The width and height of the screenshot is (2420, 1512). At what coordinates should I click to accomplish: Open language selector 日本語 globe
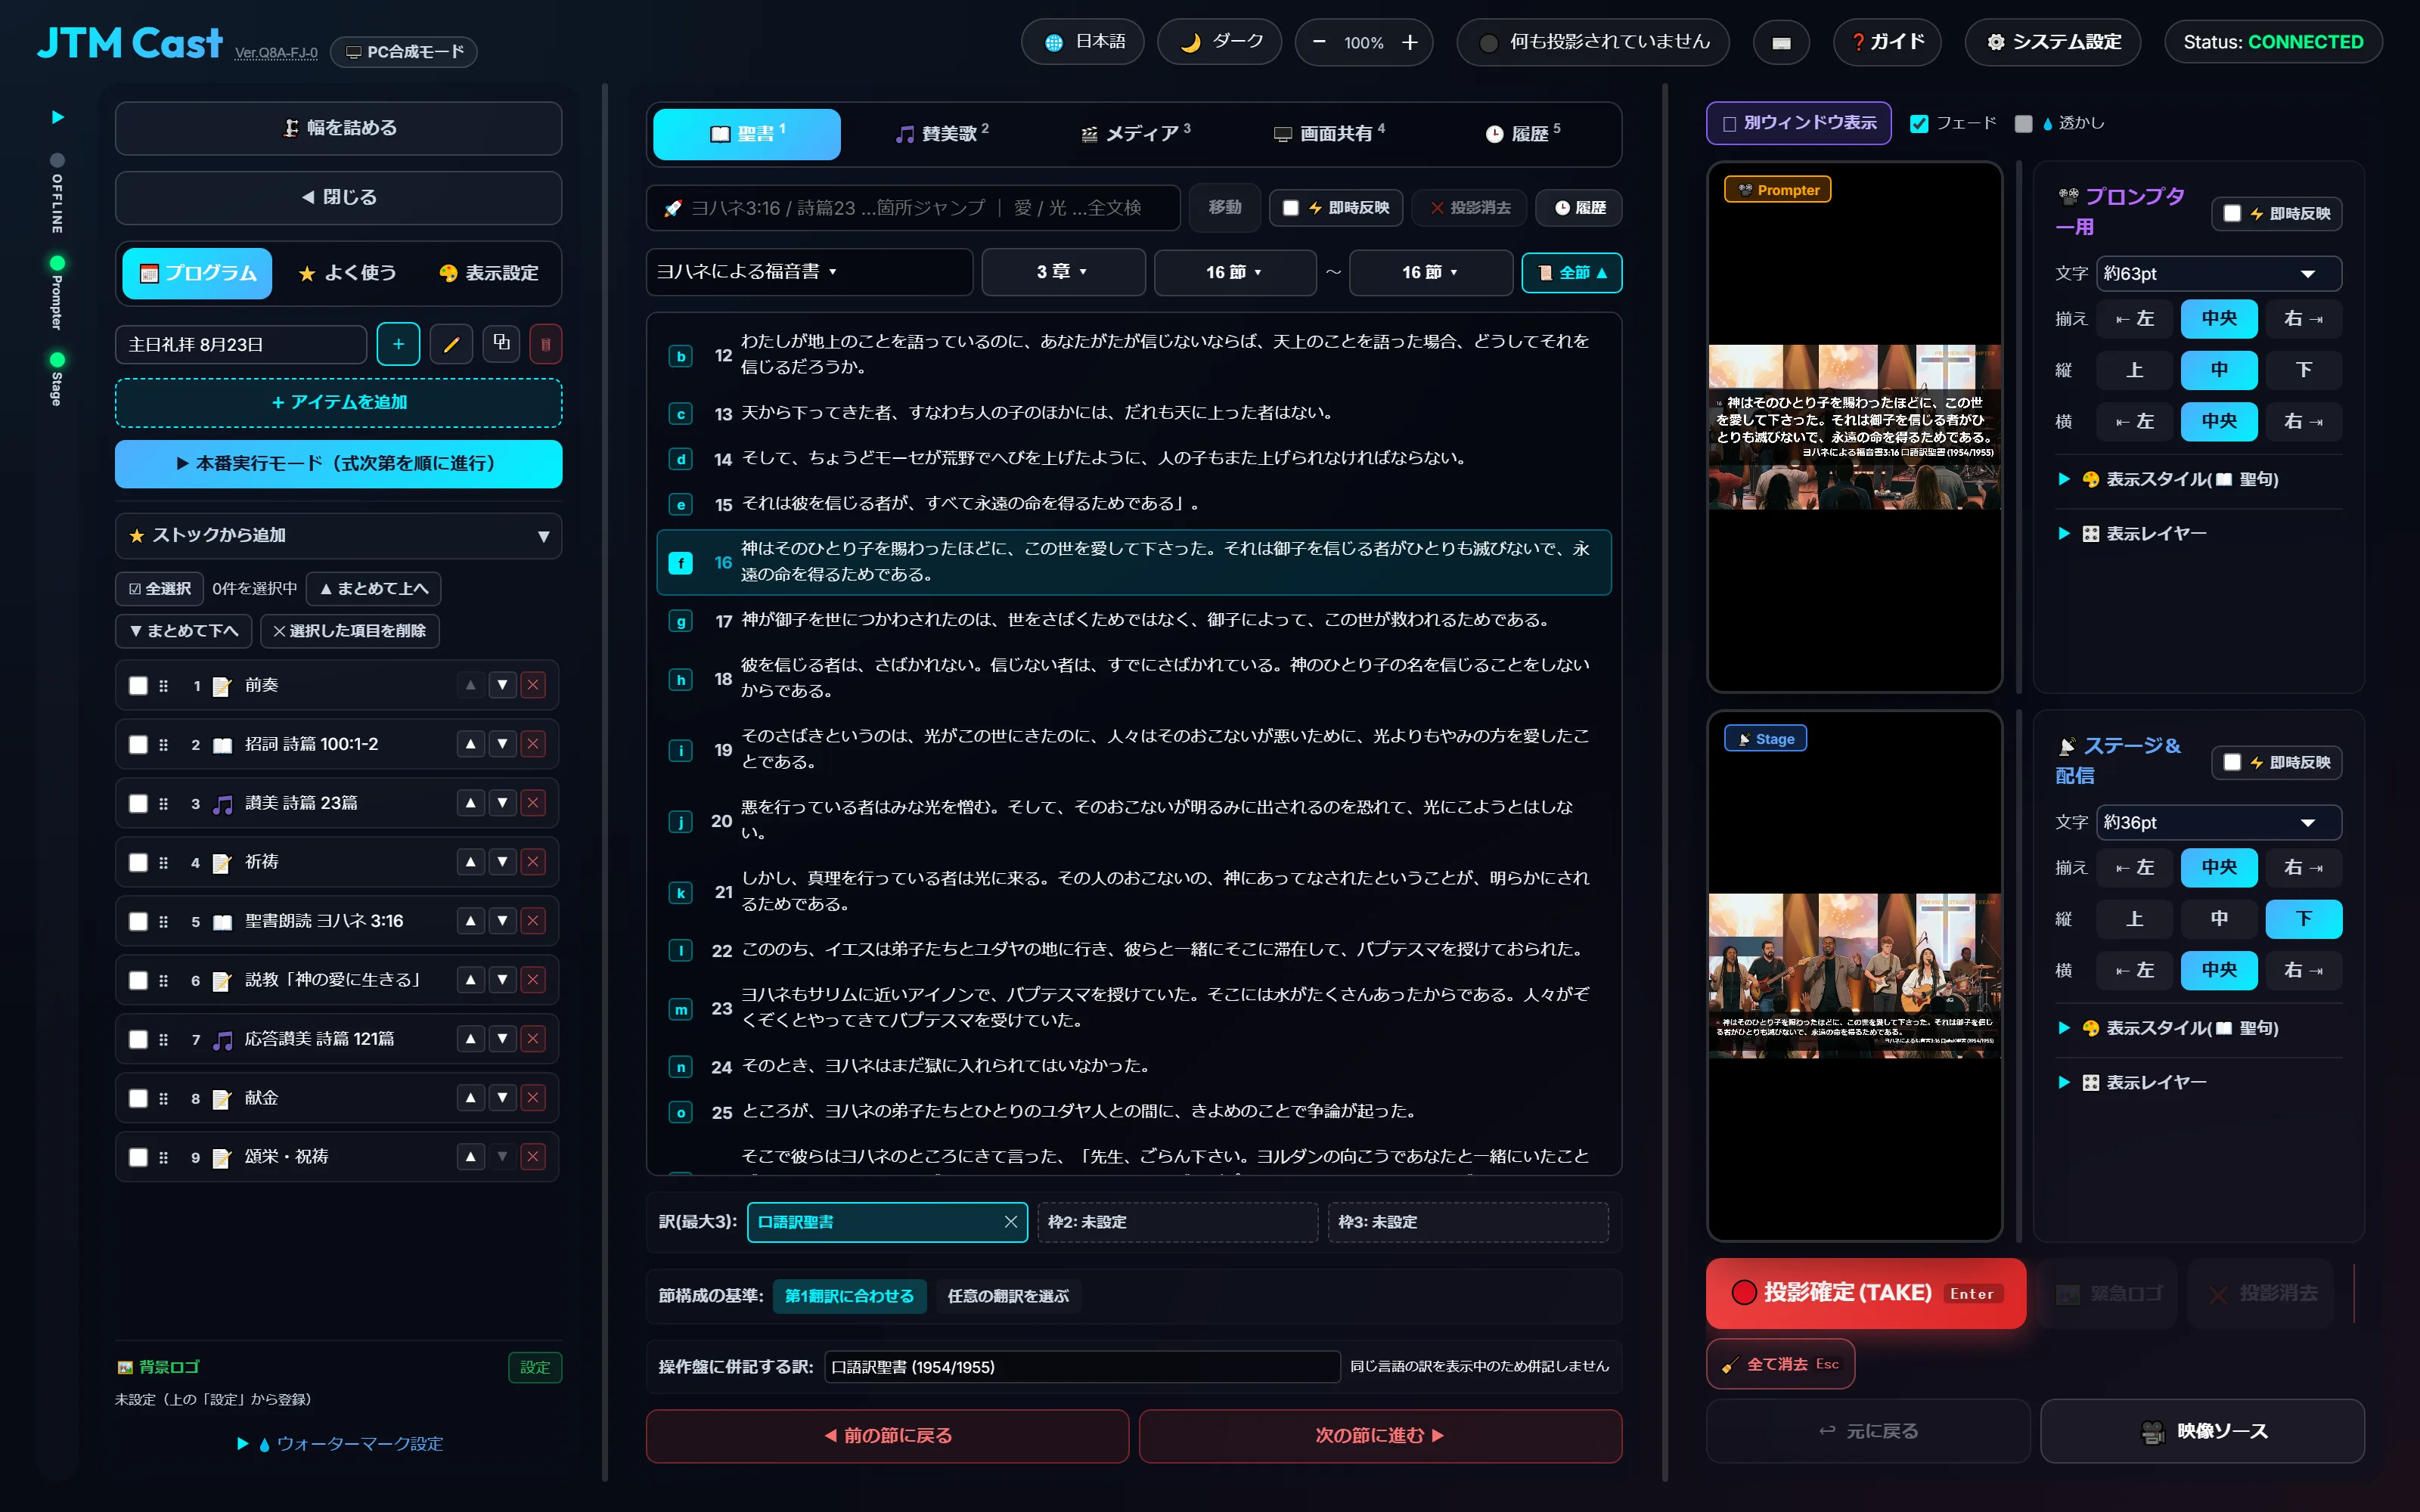1083,42
